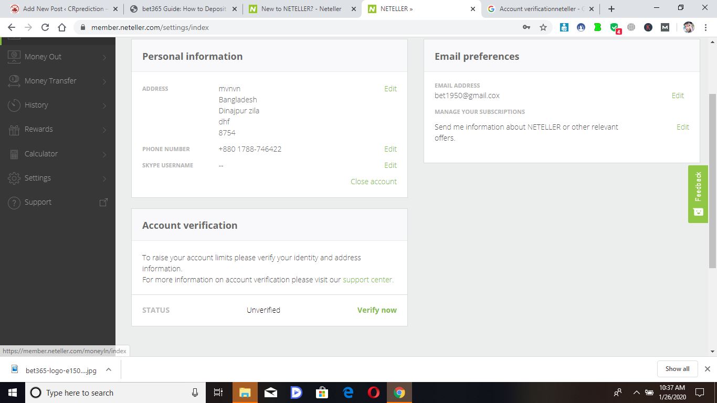Click the address bar URL

(x=150, y=27)
